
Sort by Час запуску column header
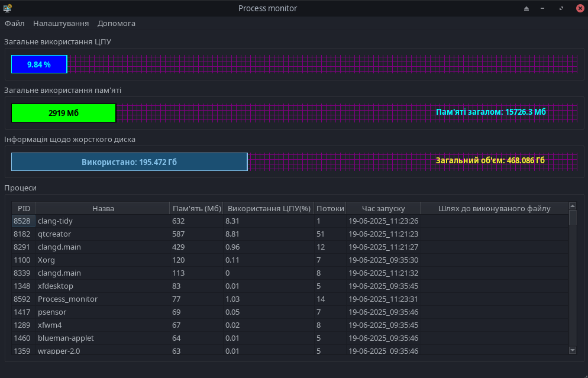pos(383,208)
